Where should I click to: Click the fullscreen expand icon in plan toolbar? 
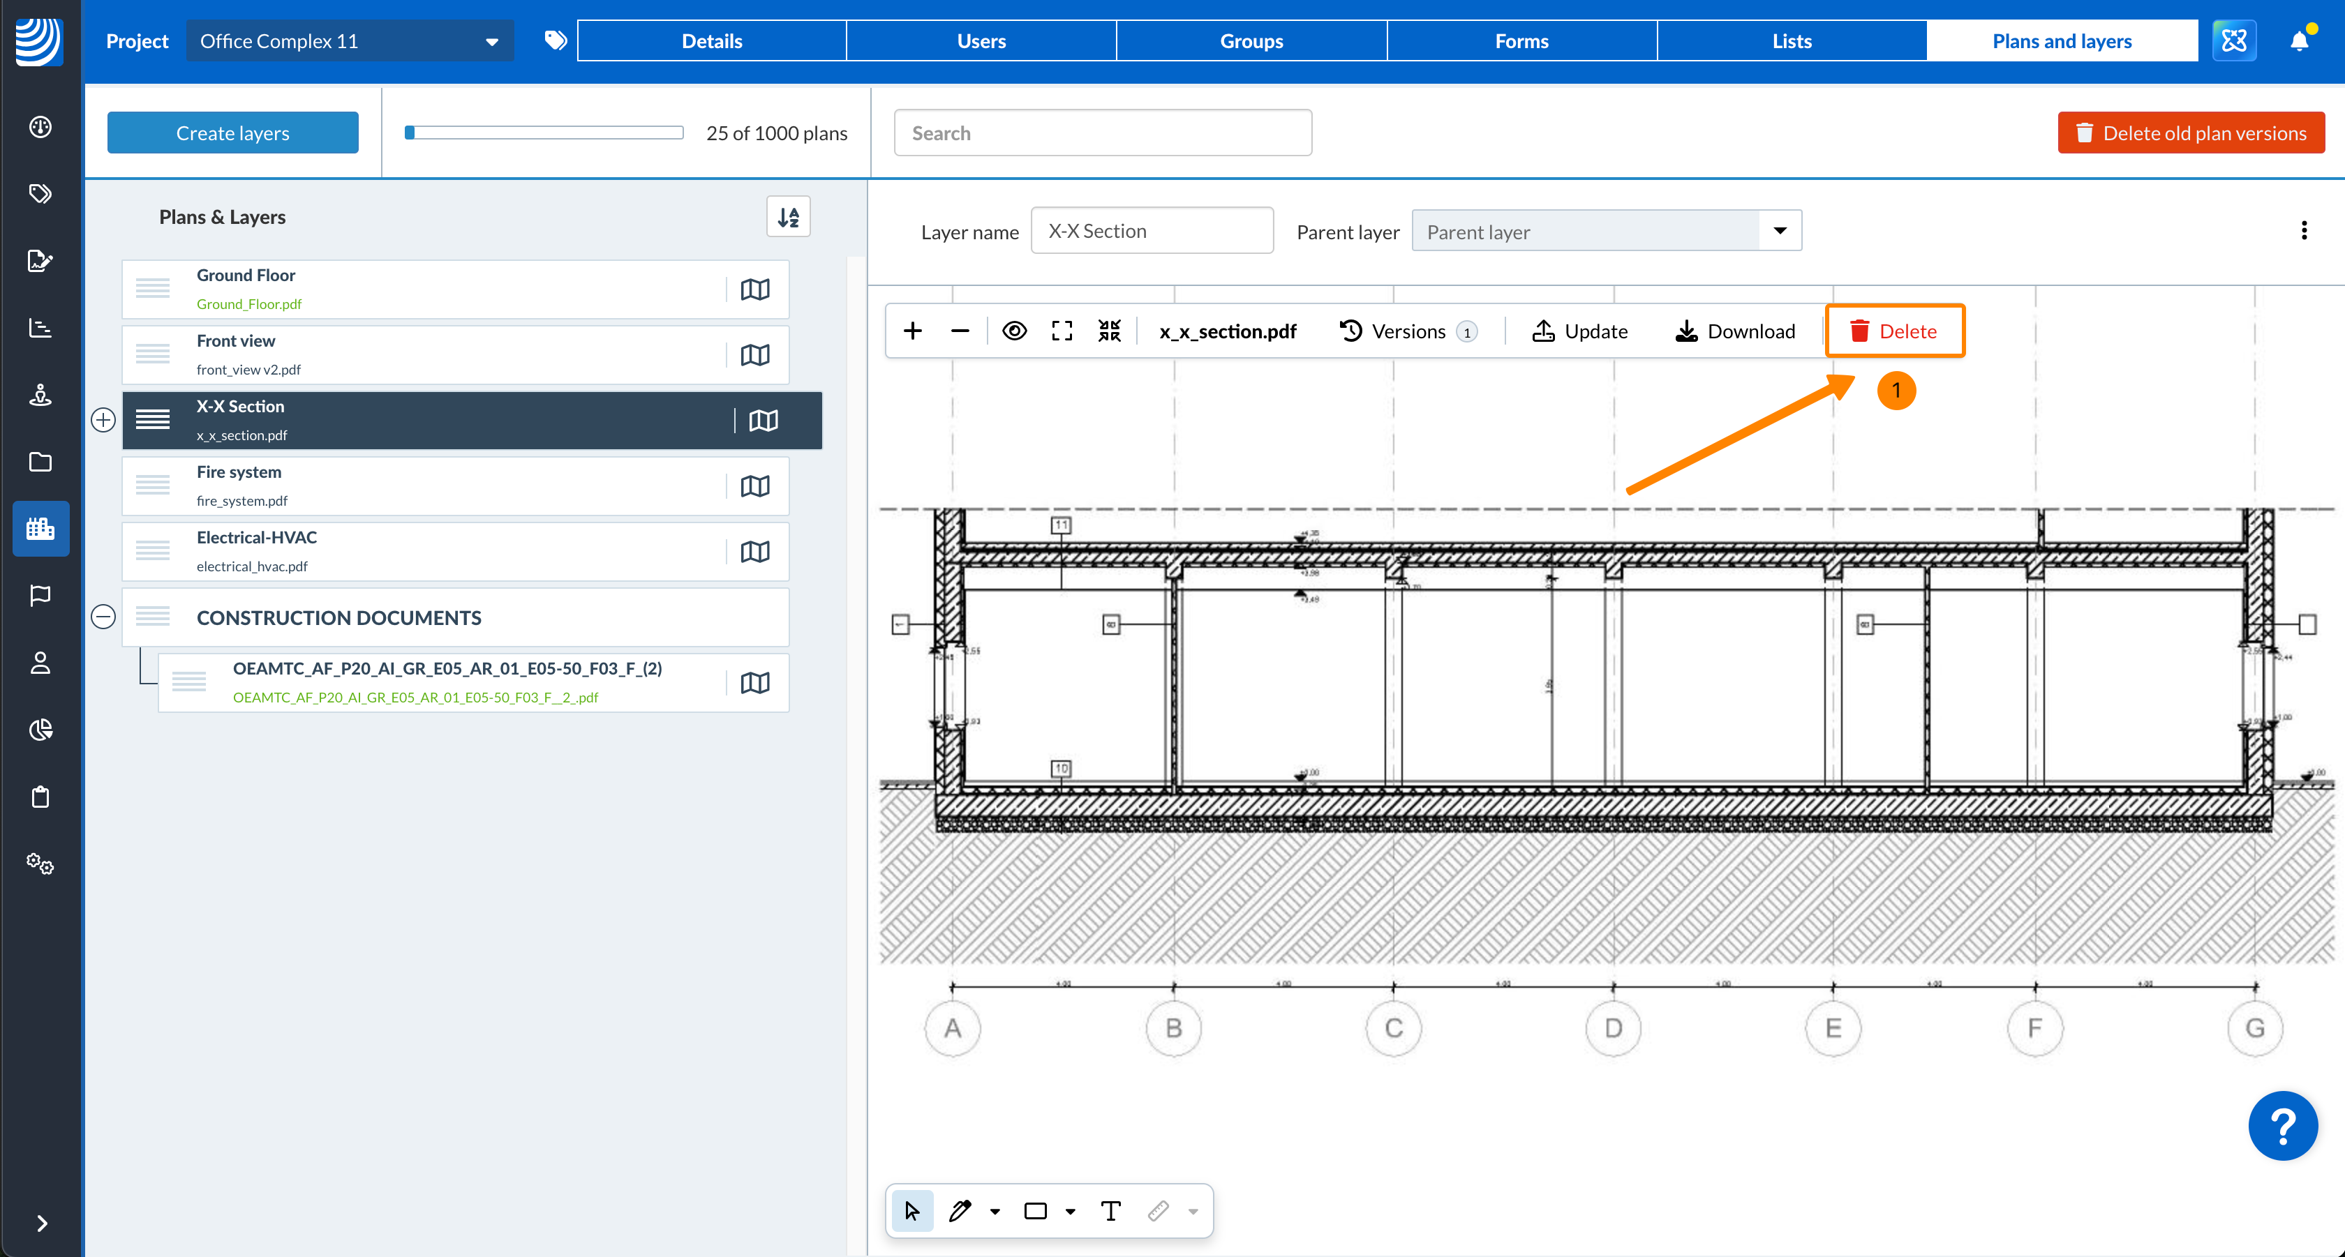[x=1062, y=331]
